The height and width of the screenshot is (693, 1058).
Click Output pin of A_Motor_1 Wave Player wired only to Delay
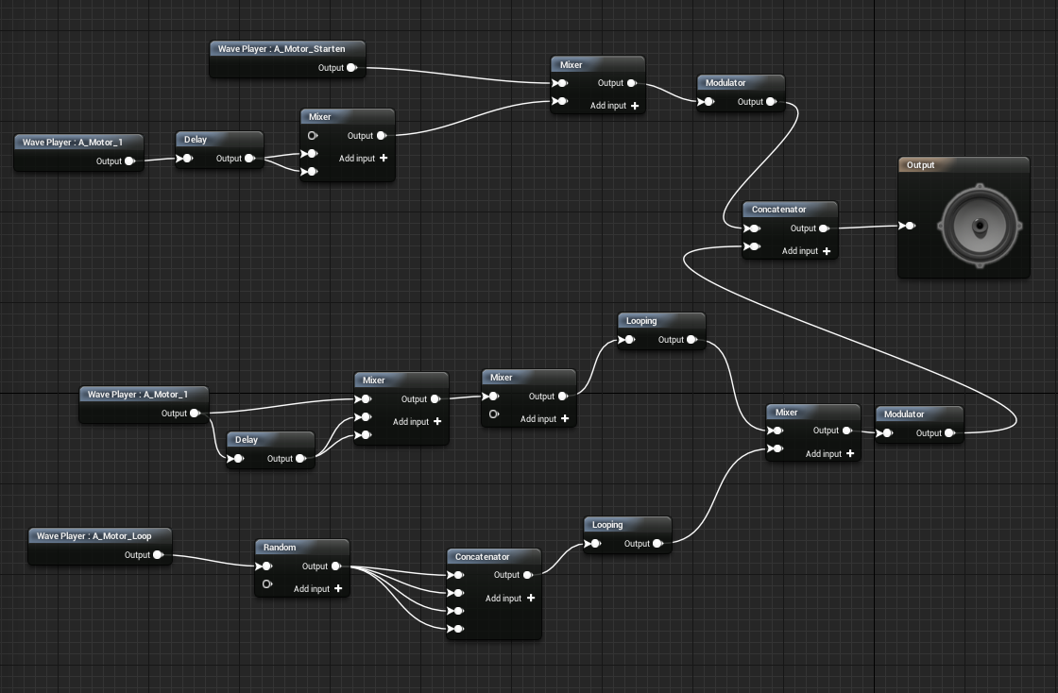(129, 161)
